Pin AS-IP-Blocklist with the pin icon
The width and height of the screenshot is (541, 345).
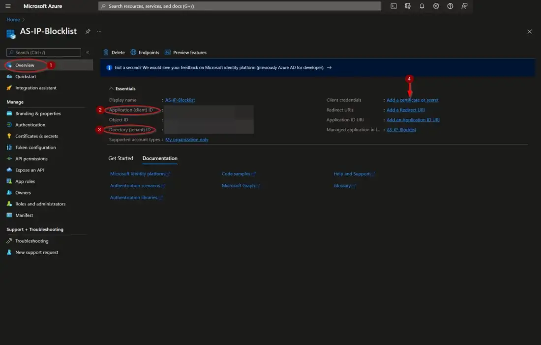88,31
